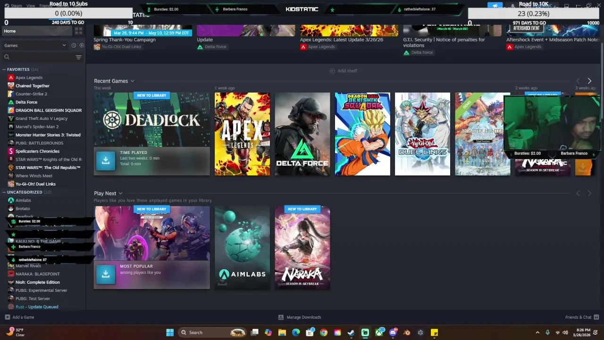Open Google Chrome from the taskbar
604x340 pixels.
click(x=324, y=332)
